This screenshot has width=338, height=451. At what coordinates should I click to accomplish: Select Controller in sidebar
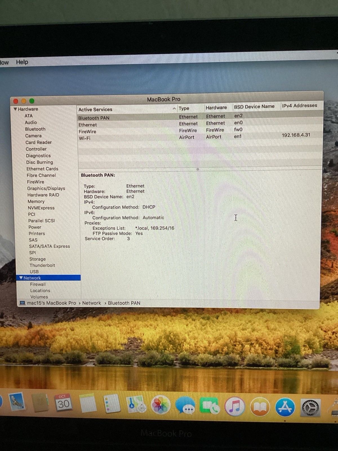tap(36, 149)
